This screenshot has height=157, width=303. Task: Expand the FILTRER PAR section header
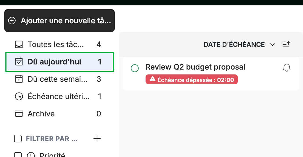(52, 139)
